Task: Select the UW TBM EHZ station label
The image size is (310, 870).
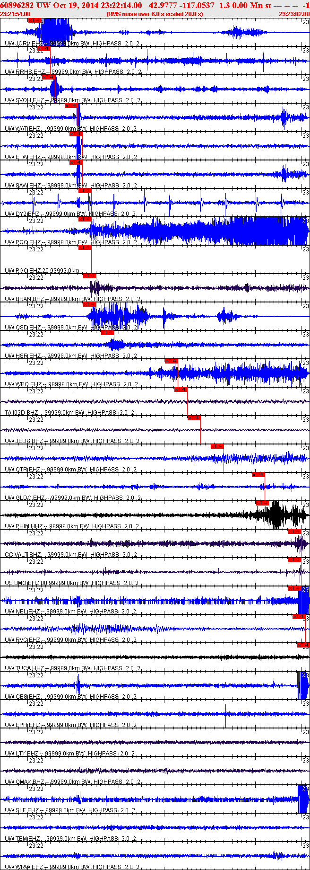Action: [71, 839]
